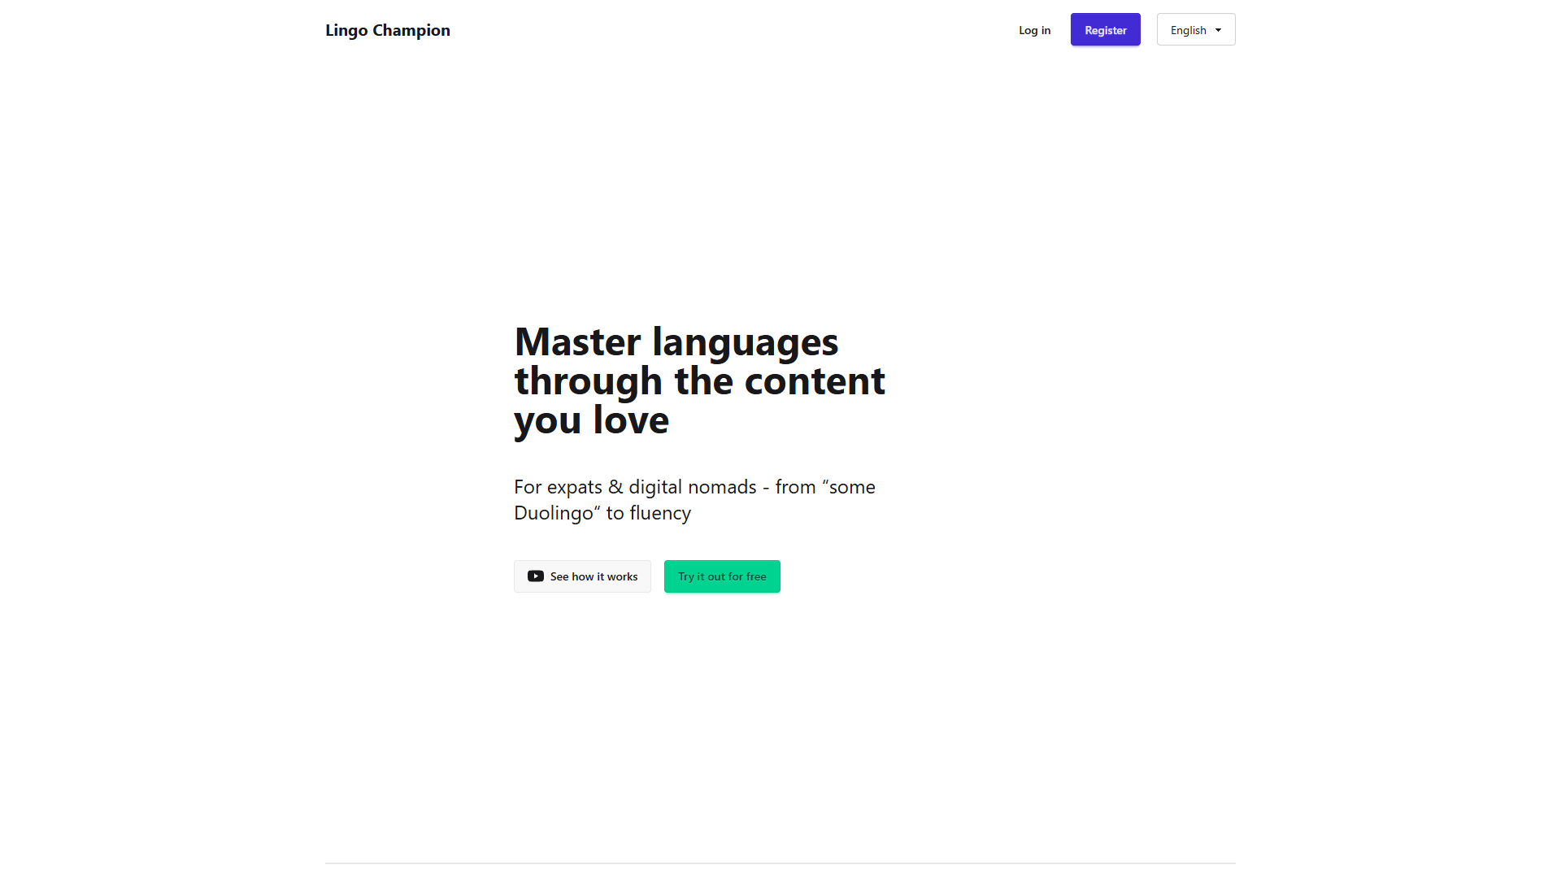Viewport: 1561px width, 878px height.
Task: Click the Lingo Champion logo
Action: click(388, 30)
